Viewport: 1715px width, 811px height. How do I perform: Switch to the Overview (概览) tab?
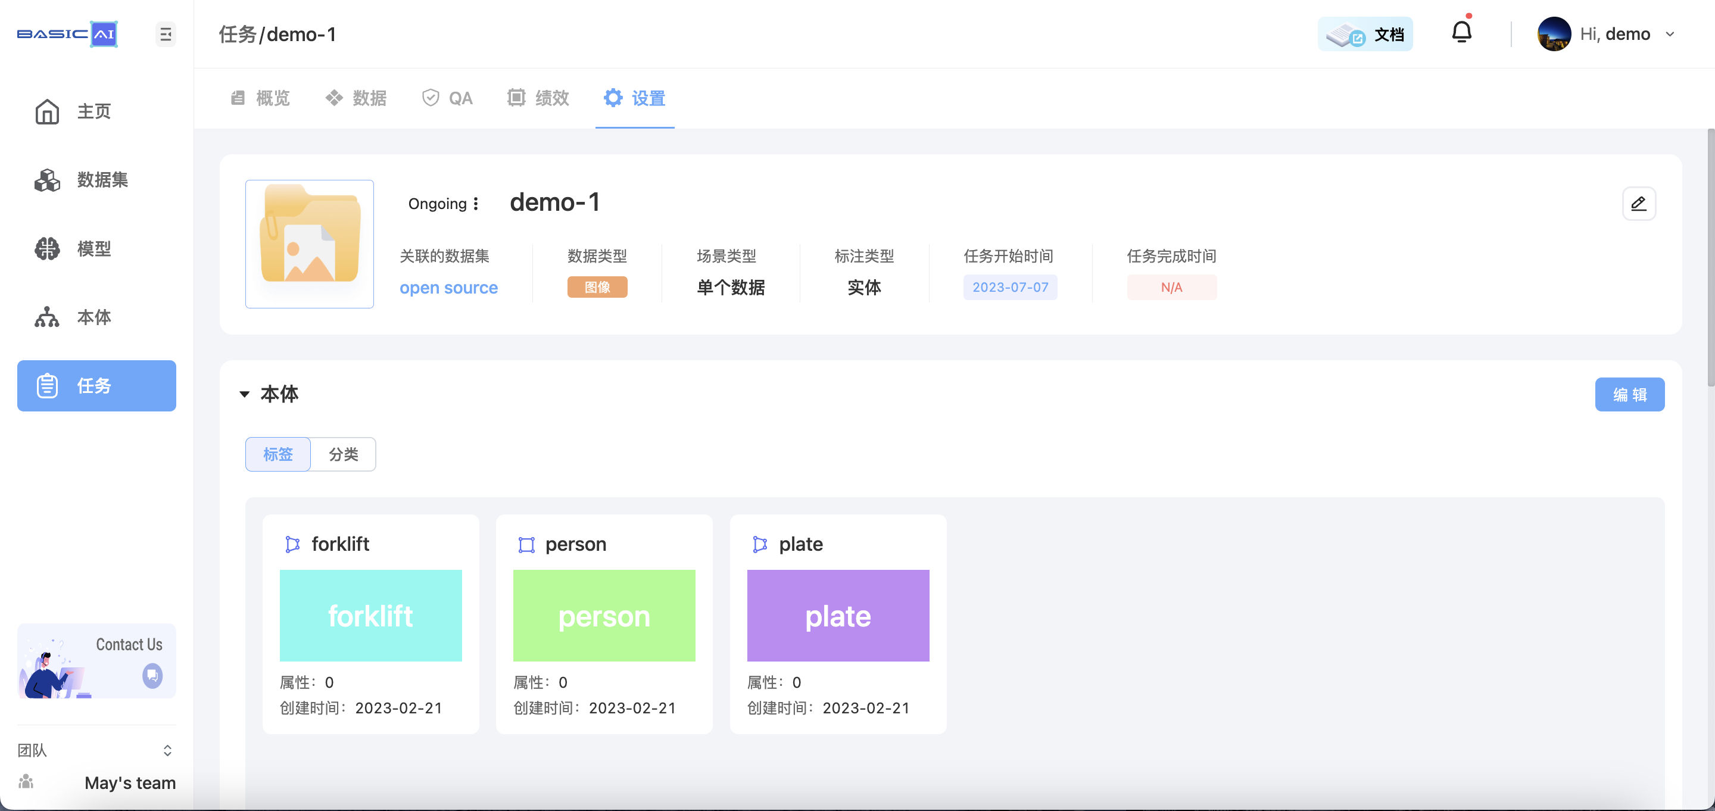point(260,98)
